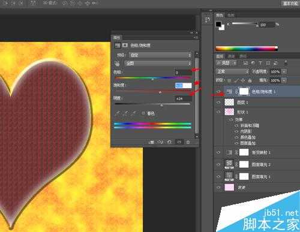
Task: Click the hue slider handle
Action: (152, 79)
